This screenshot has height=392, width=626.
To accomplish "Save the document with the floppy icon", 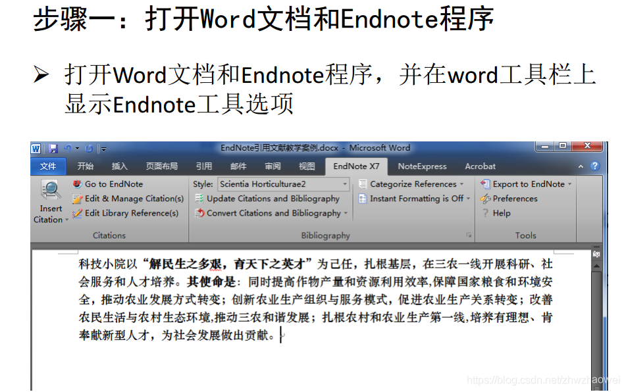I will pos(53,149).
